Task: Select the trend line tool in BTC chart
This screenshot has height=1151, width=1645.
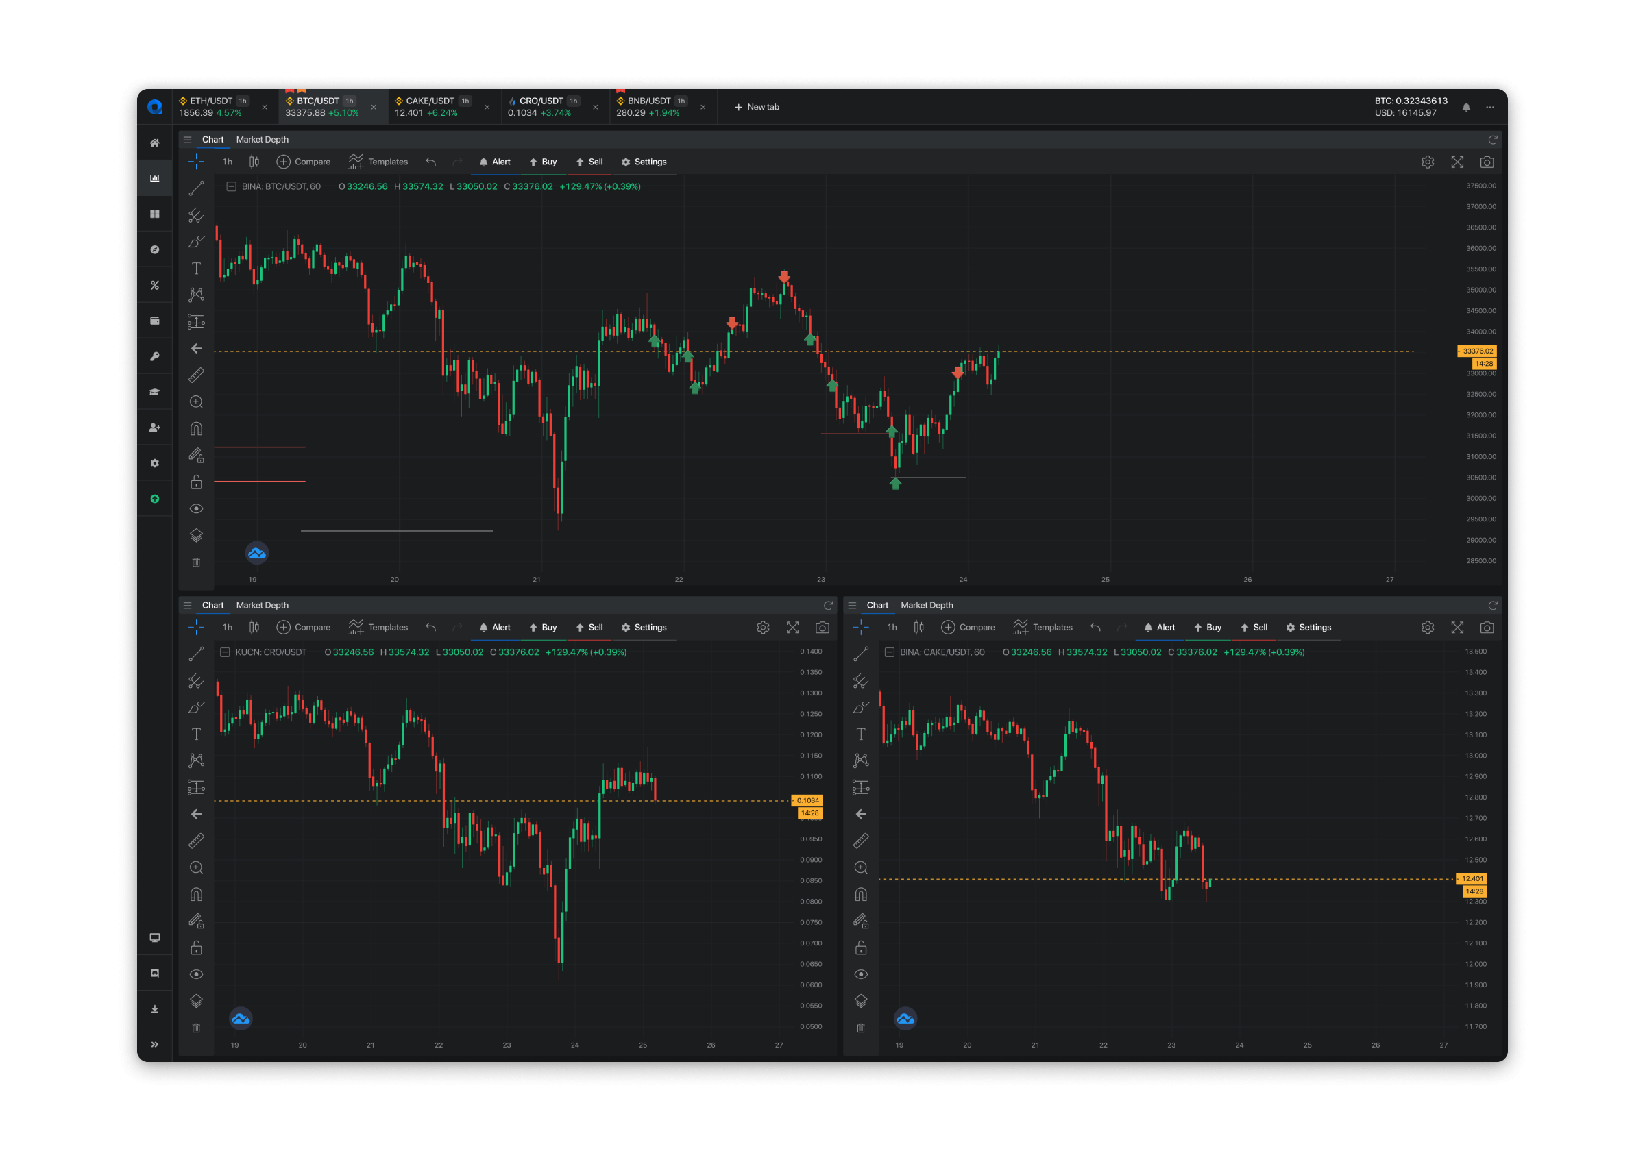Action: coord(196,188)
